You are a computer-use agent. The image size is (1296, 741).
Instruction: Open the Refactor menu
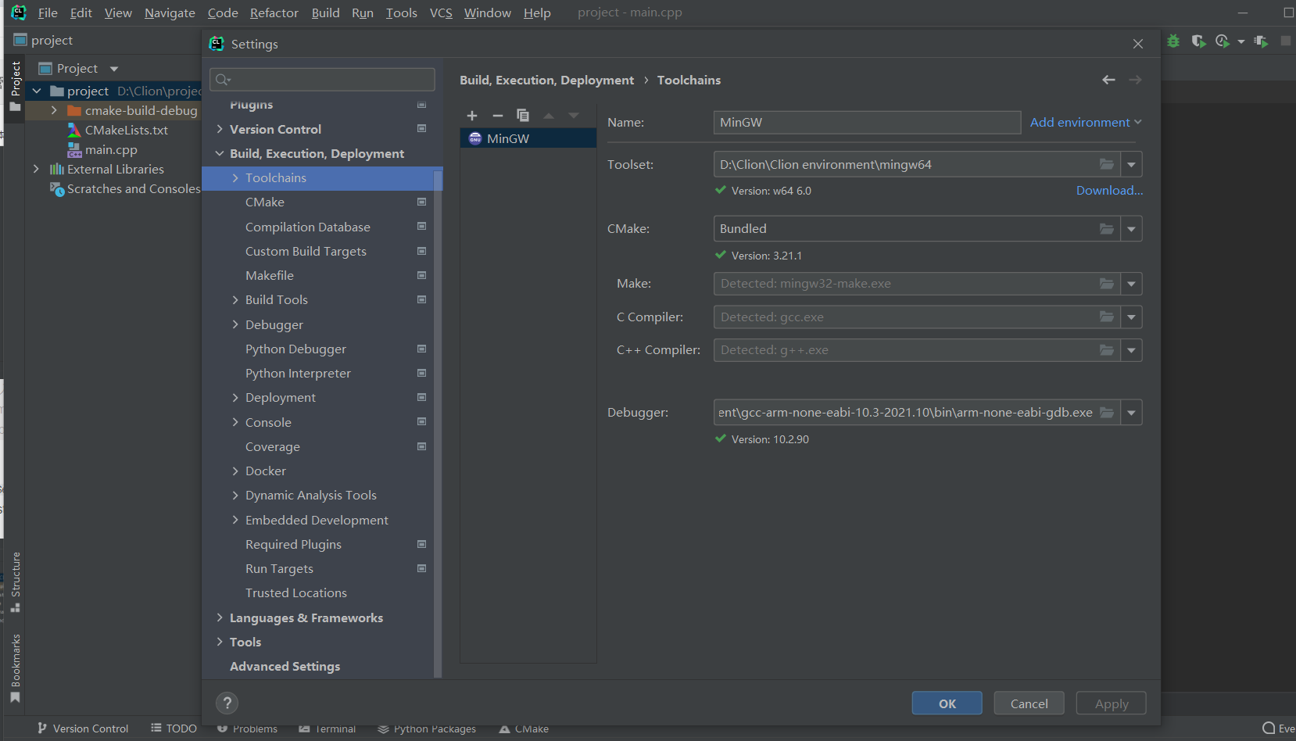pyautogui.click(x=274, y=13)
